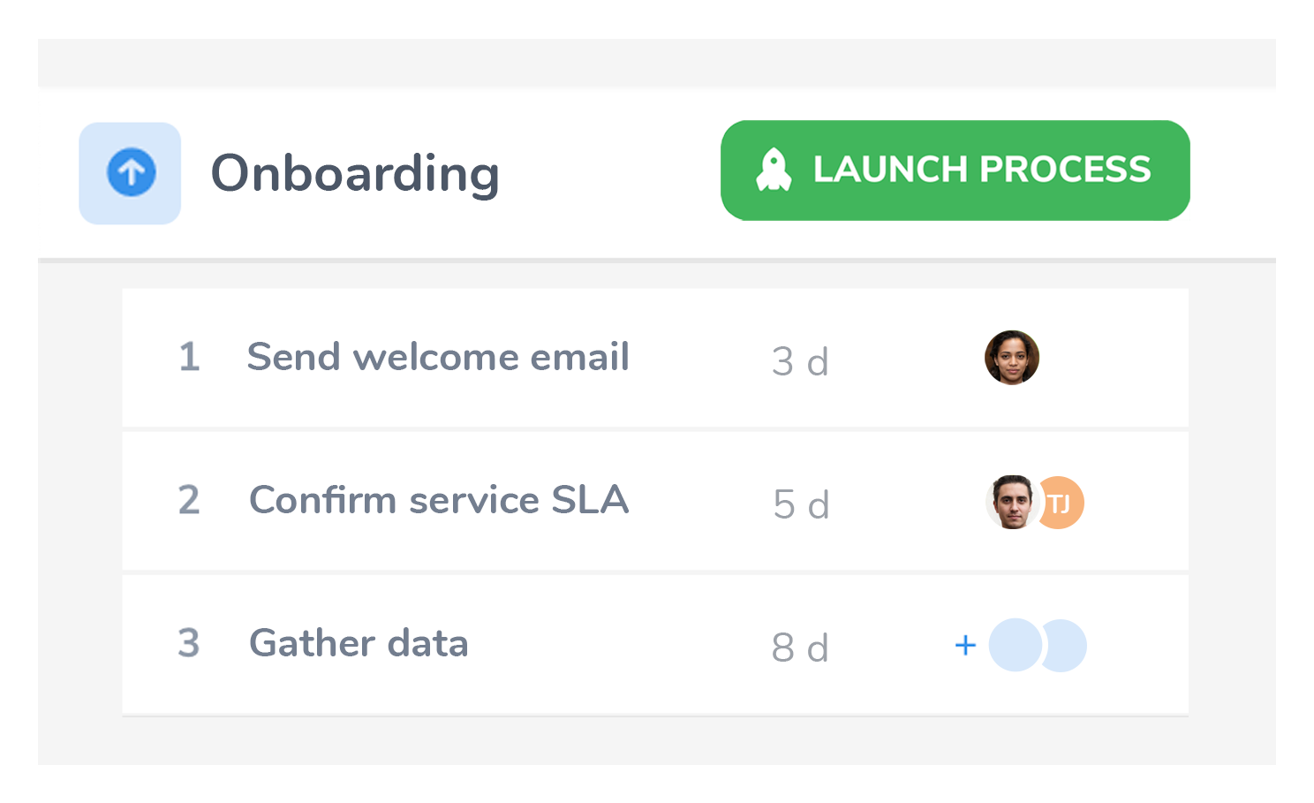Edit the 3 d duration
Viewport: 1314px width, 803px height.
pos(800,361)
